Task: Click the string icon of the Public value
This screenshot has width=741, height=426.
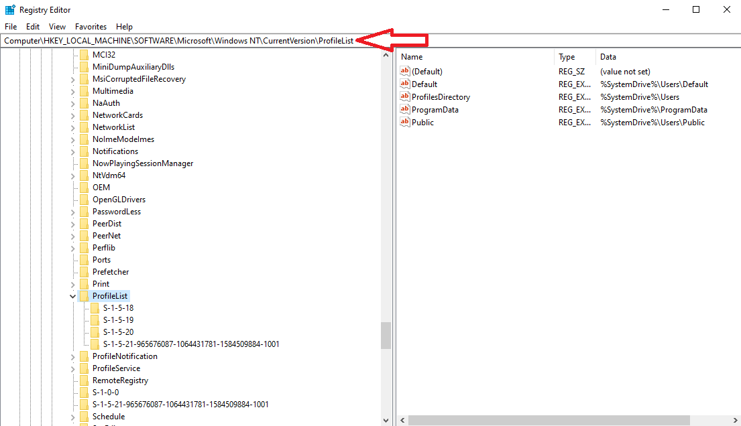Action: (x=404, y=123)
